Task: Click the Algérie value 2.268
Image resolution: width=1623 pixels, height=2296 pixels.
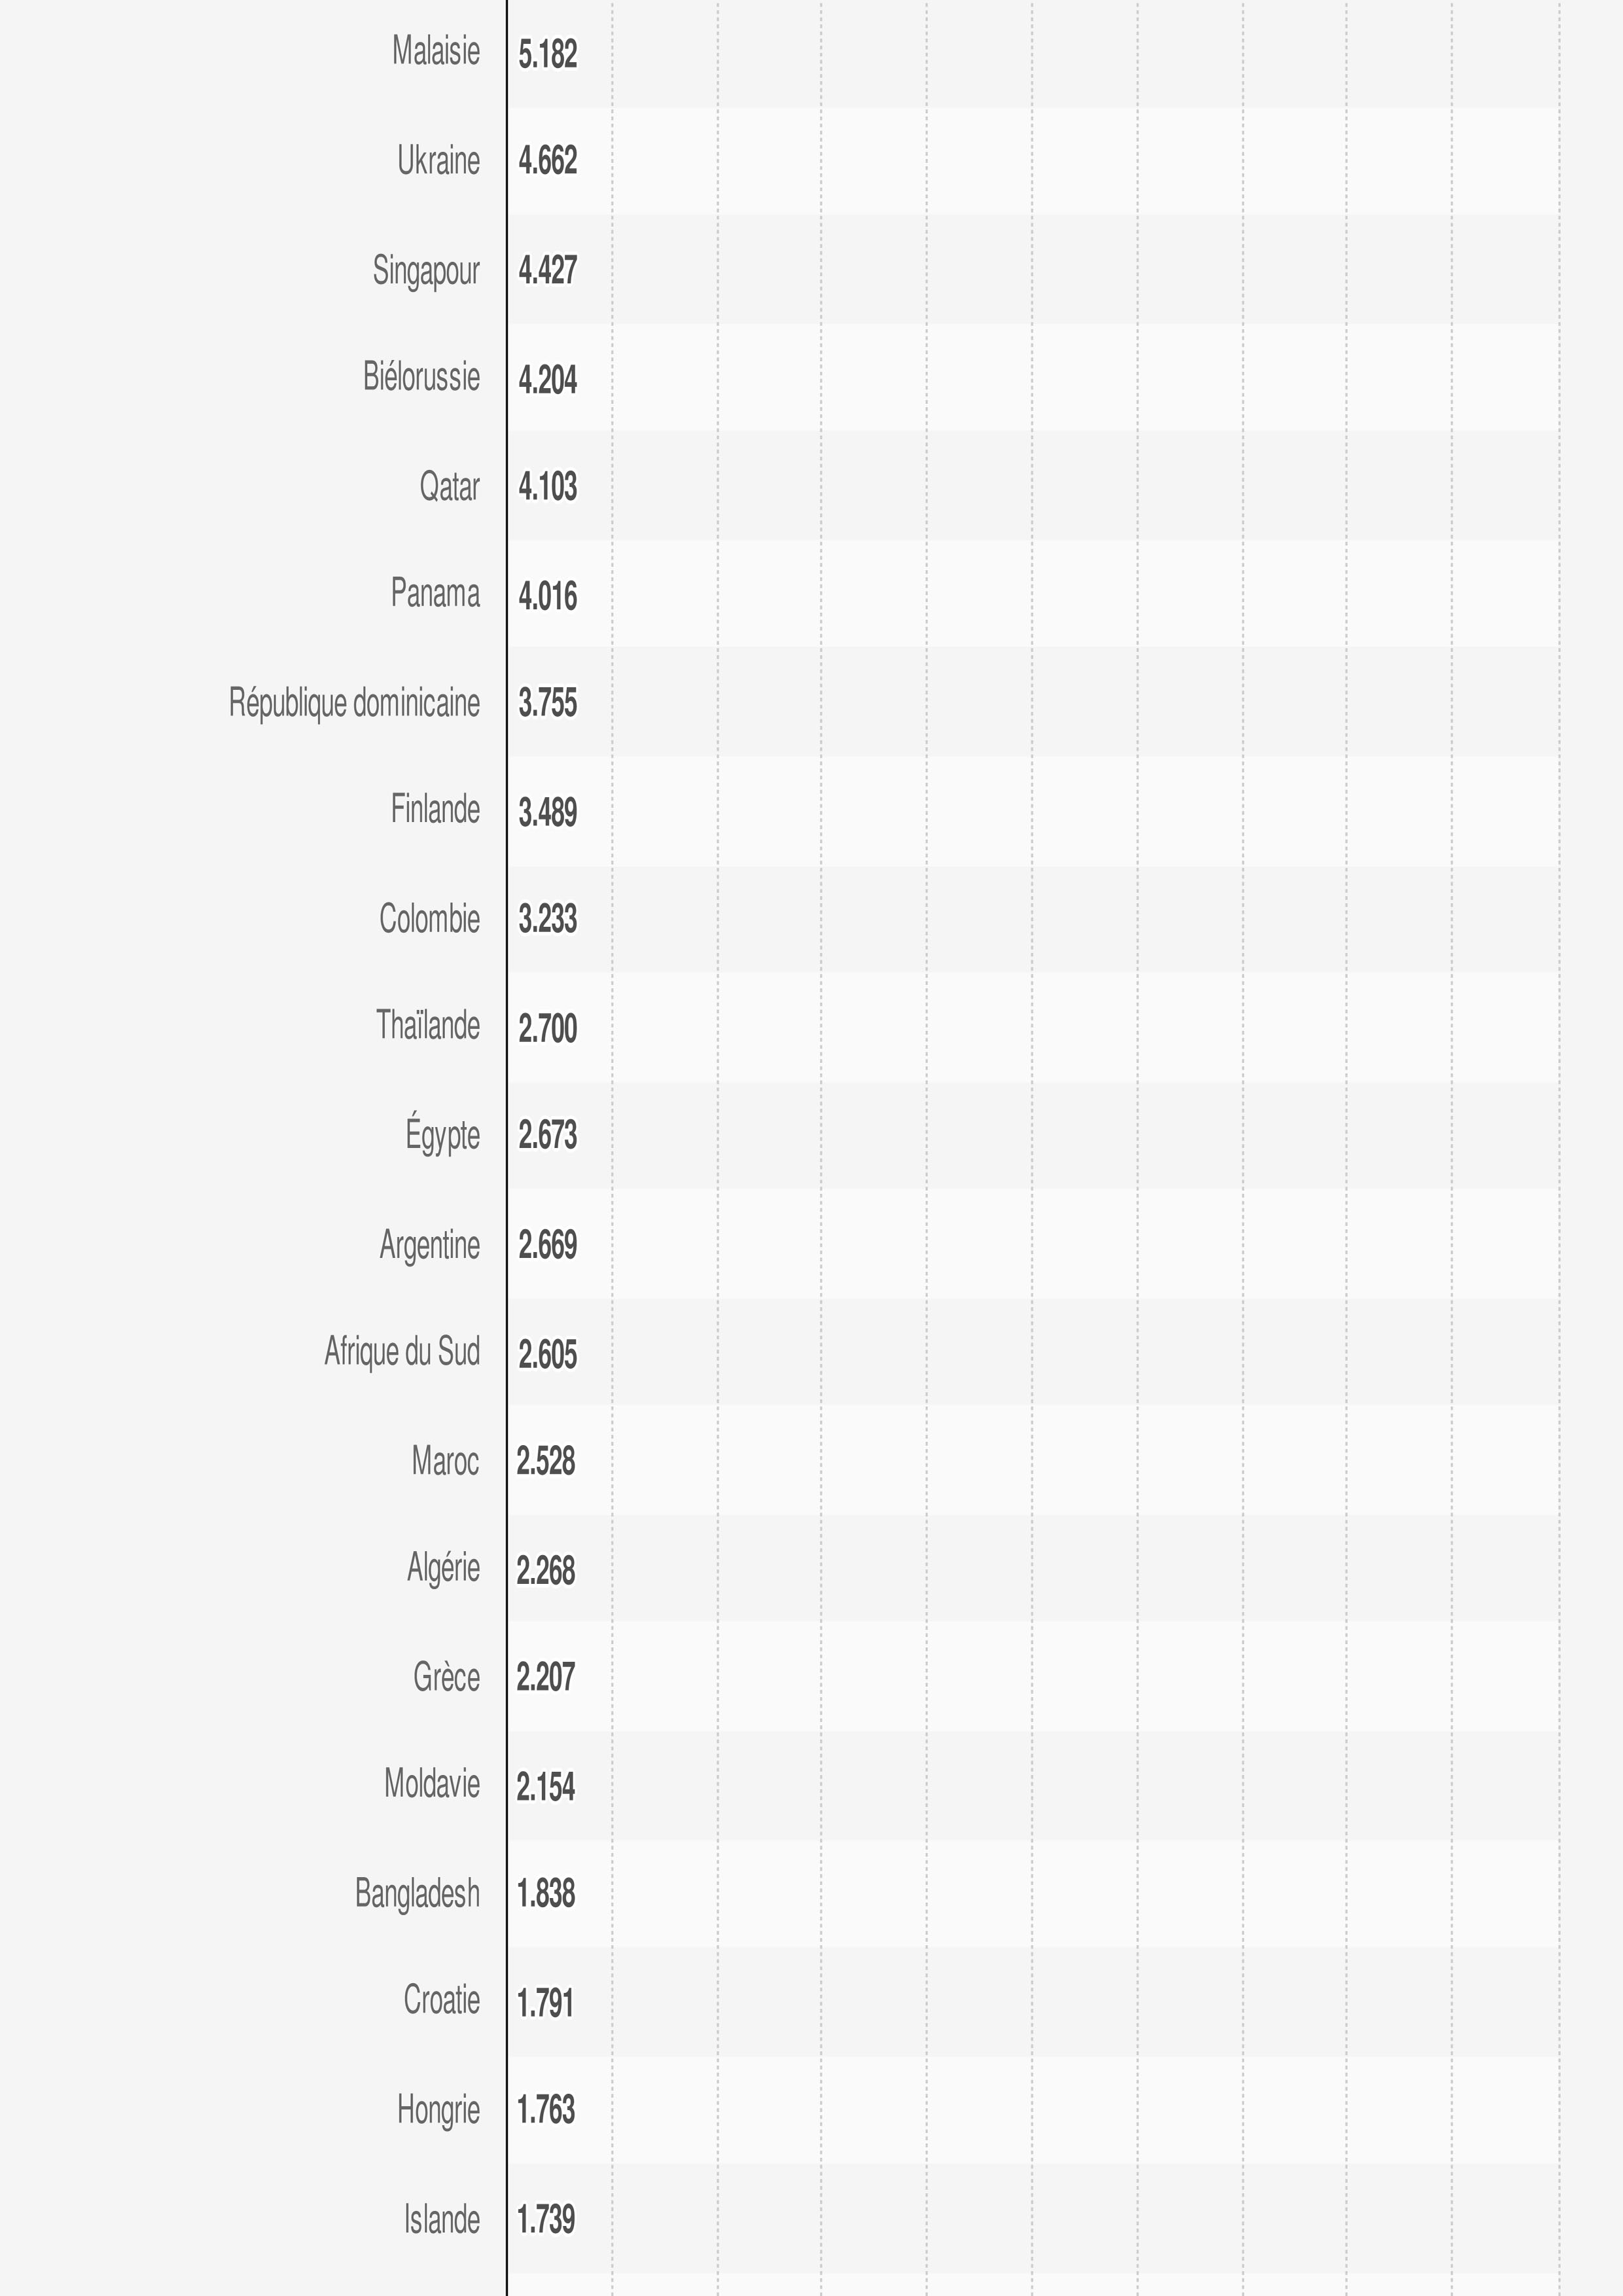Action: coord(545,1570)
